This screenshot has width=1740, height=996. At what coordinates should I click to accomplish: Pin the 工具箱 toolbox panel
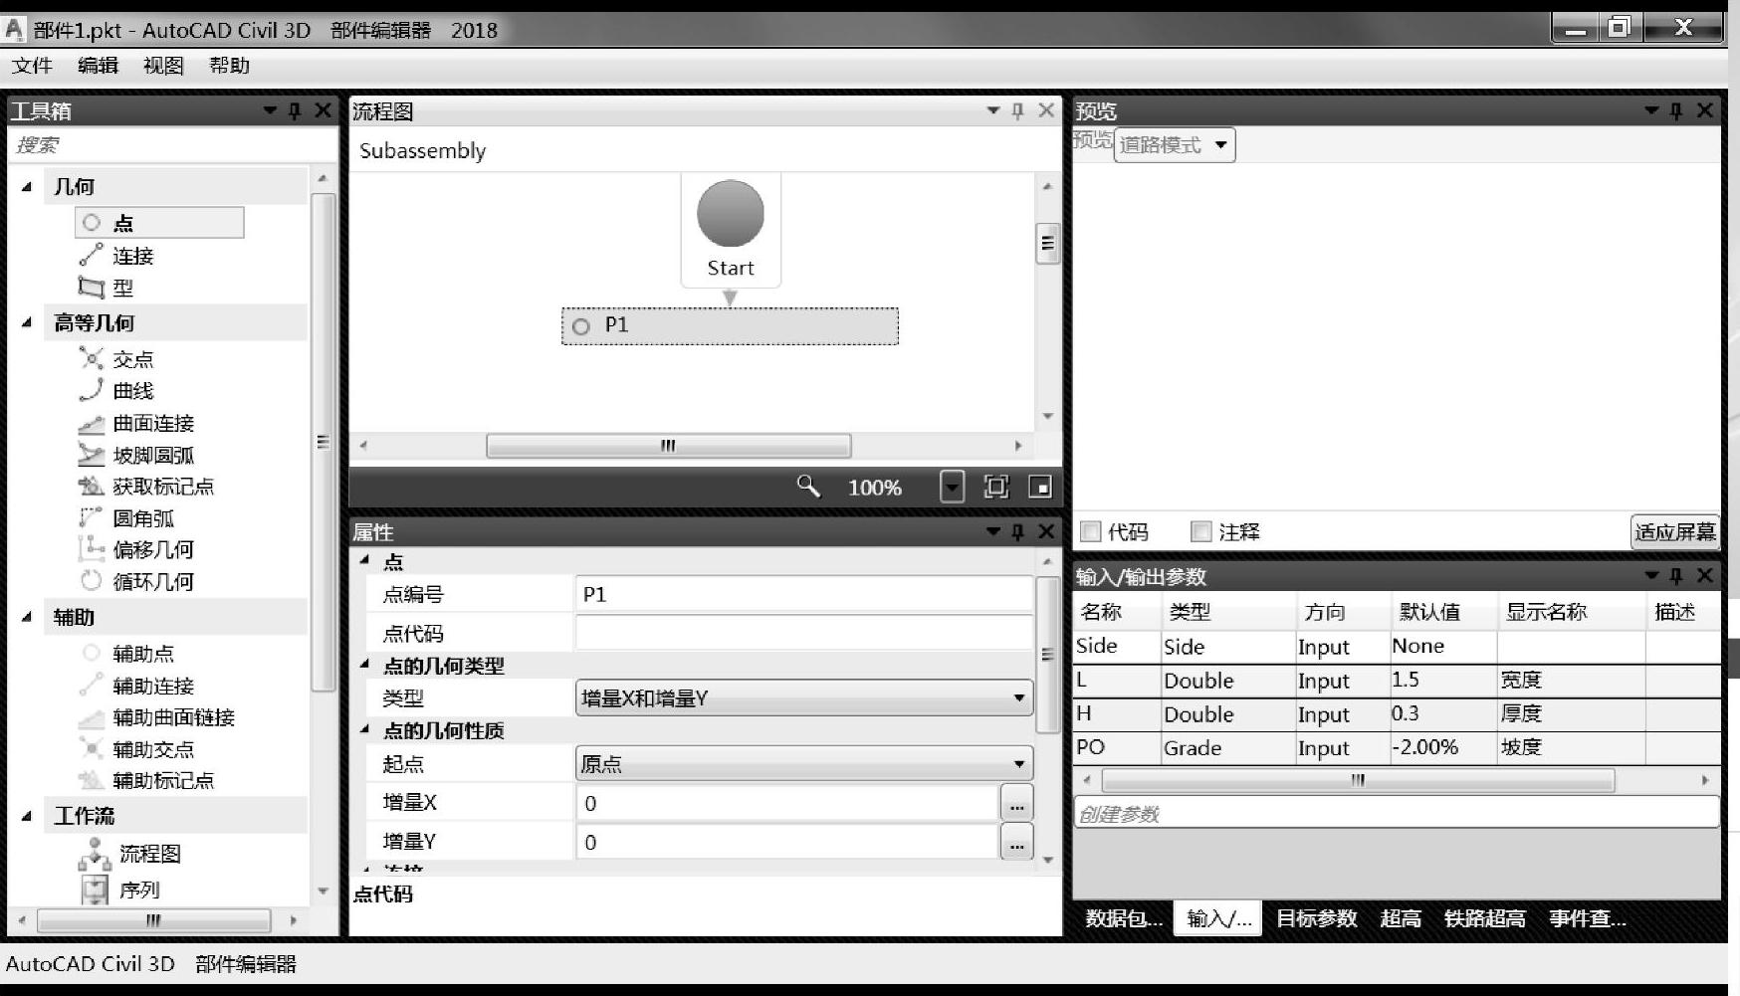295,110
